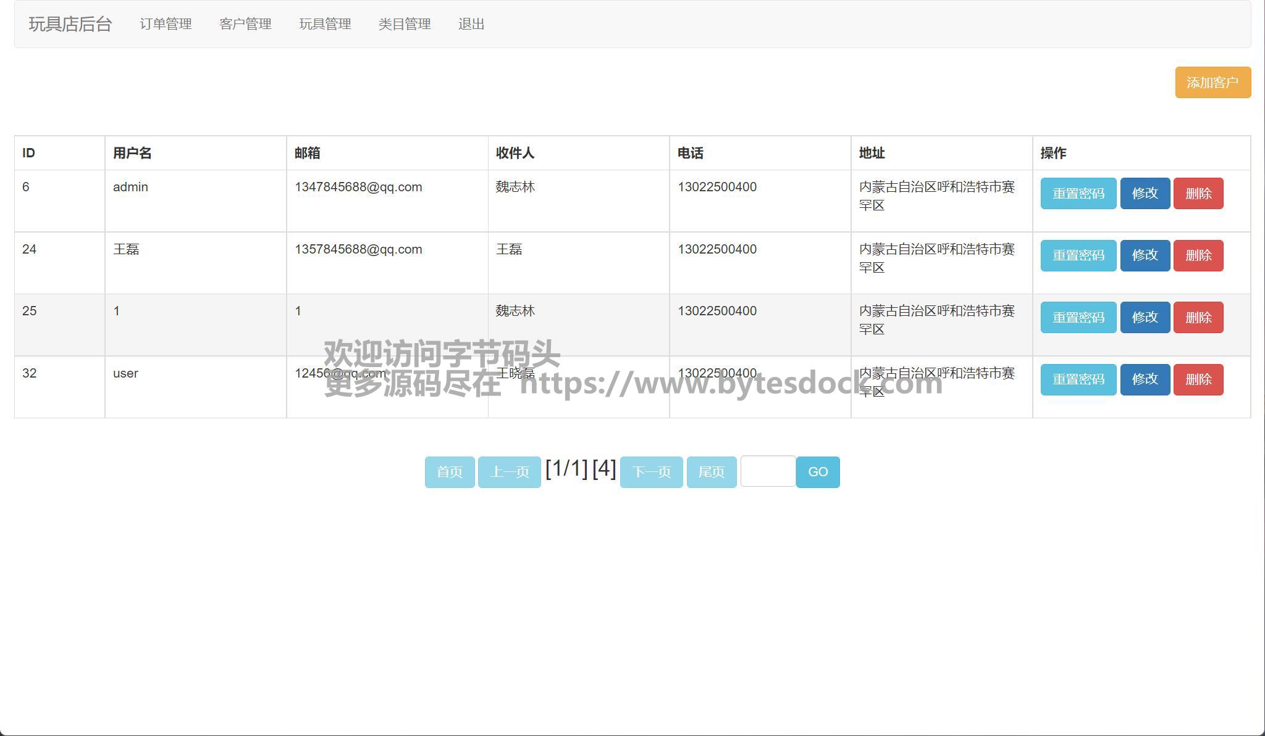Screen dimensions: 1265x736
Task: Click the 玩具店后台 brand link
Action: pos(70,24)
